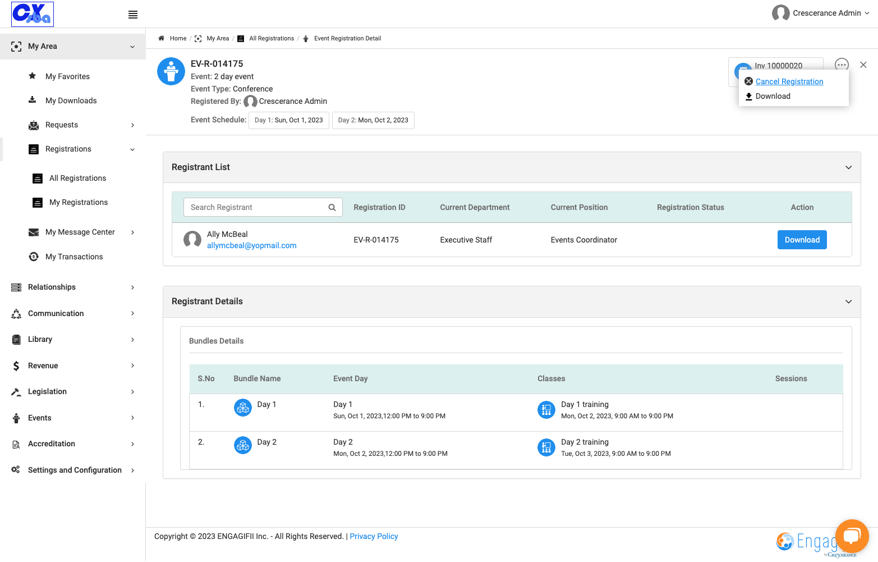Click the Legislation gavel icon
Viewport: 878px width, 562px height.
[16, 392]
